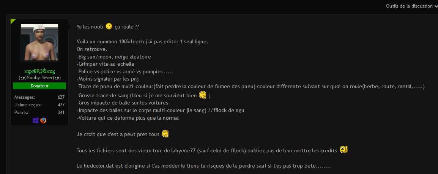Click the thinking emoticon after 'a peut pret tous'
The height and width of the screenshot is (174, 438).
click(x=165, y=134)
